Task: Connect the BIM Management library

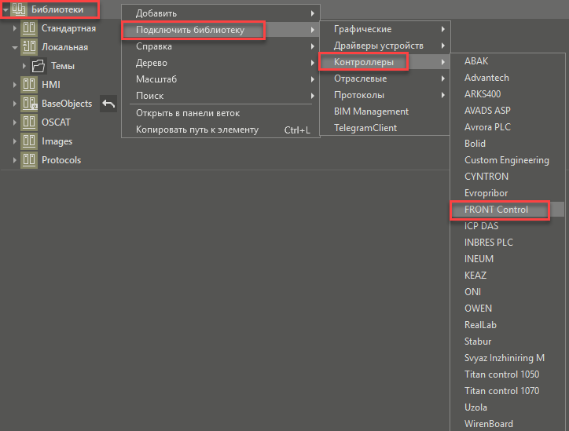Action: 384,111
